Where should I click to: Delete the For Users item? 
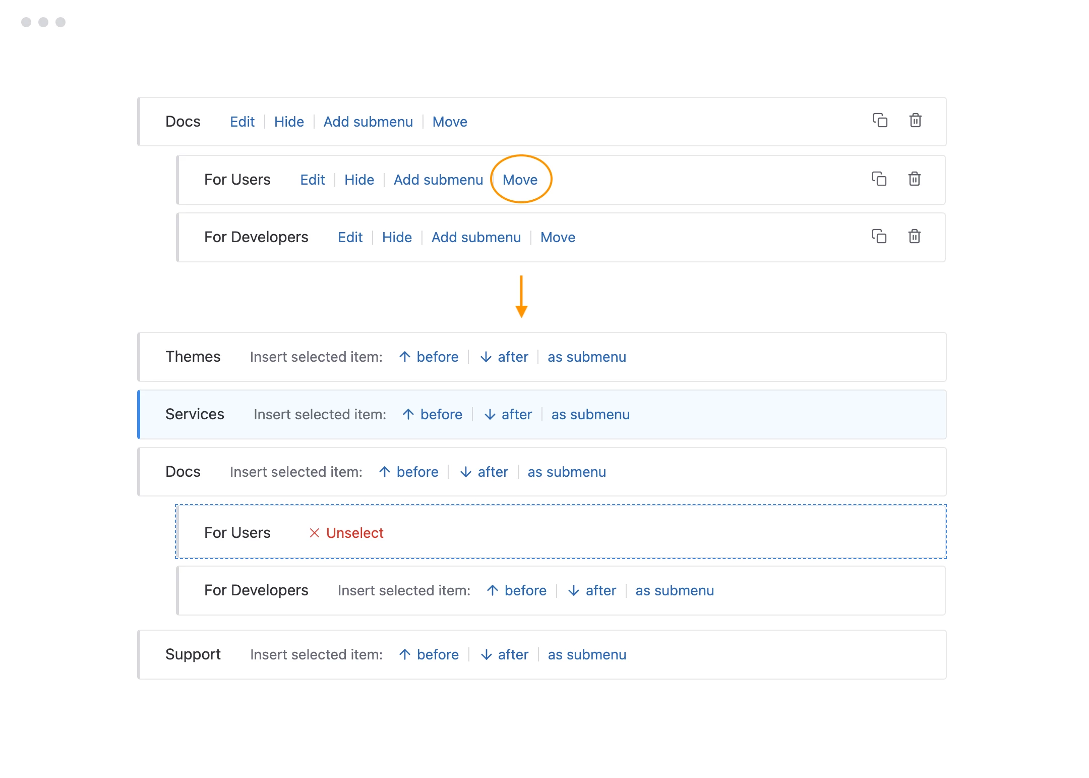pos(914,179)
